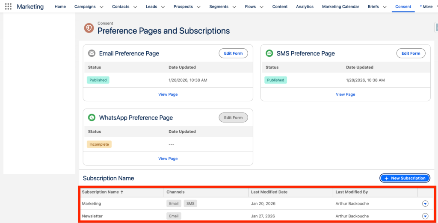Click the Email Preference Page envelope icon
The width and height of the screenshot is (438, 223).
point(92,53)
